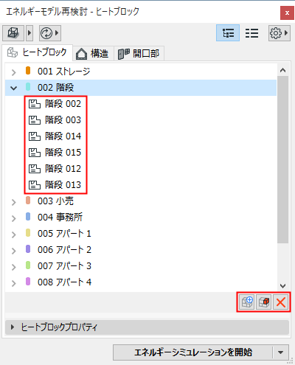The height and width of the screenshot is (365, 295).
Task: Click the orange swatch of 001 ストレージ
Action: click(28, 71)
